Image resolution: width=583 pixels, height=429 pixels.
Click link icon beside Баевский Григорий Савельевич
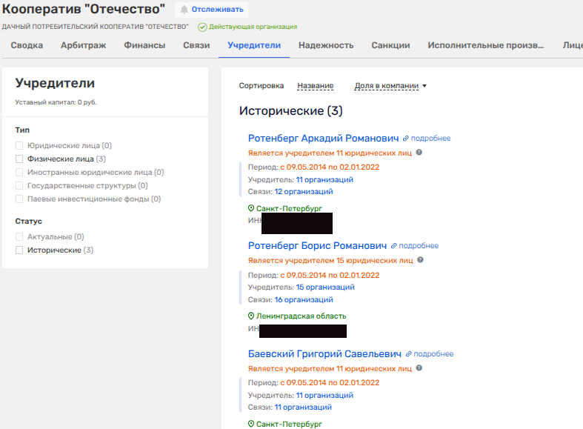tap(409, 354)
